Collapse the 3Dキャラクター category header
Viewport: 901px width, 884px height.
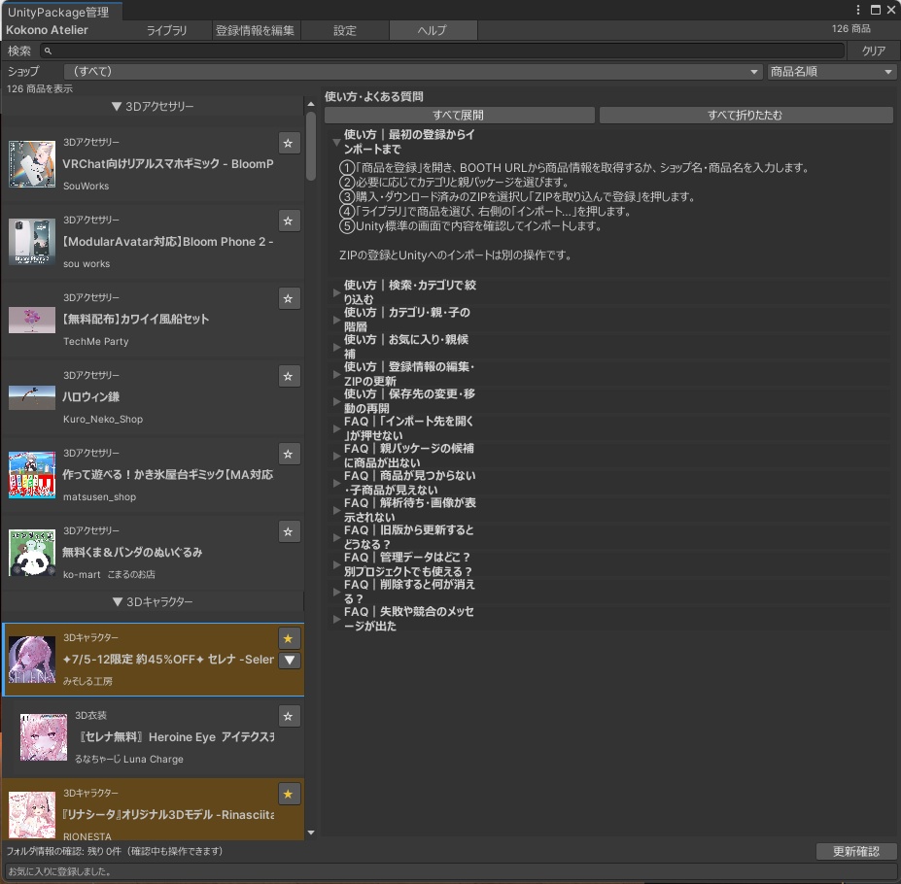[153, 601]
